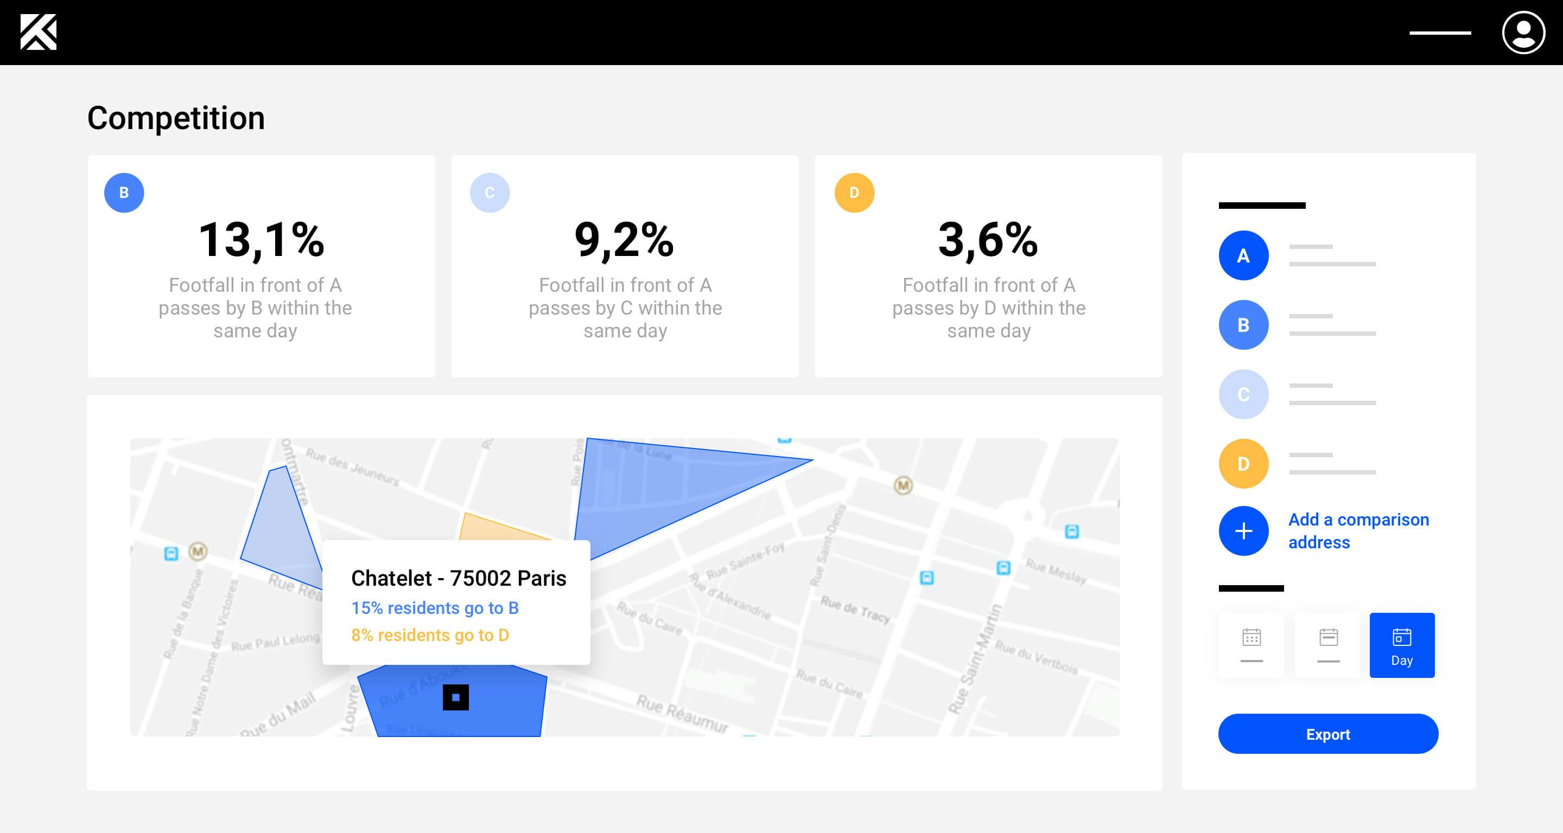Click the black square map marker
1563x833 pixels.
pyautogui.click(x=456, y=697)
